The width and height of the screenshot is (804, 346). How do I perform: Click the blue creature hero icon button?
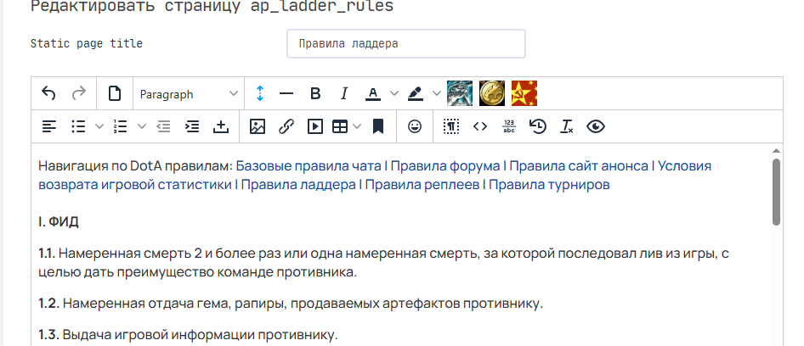point(460,93)
